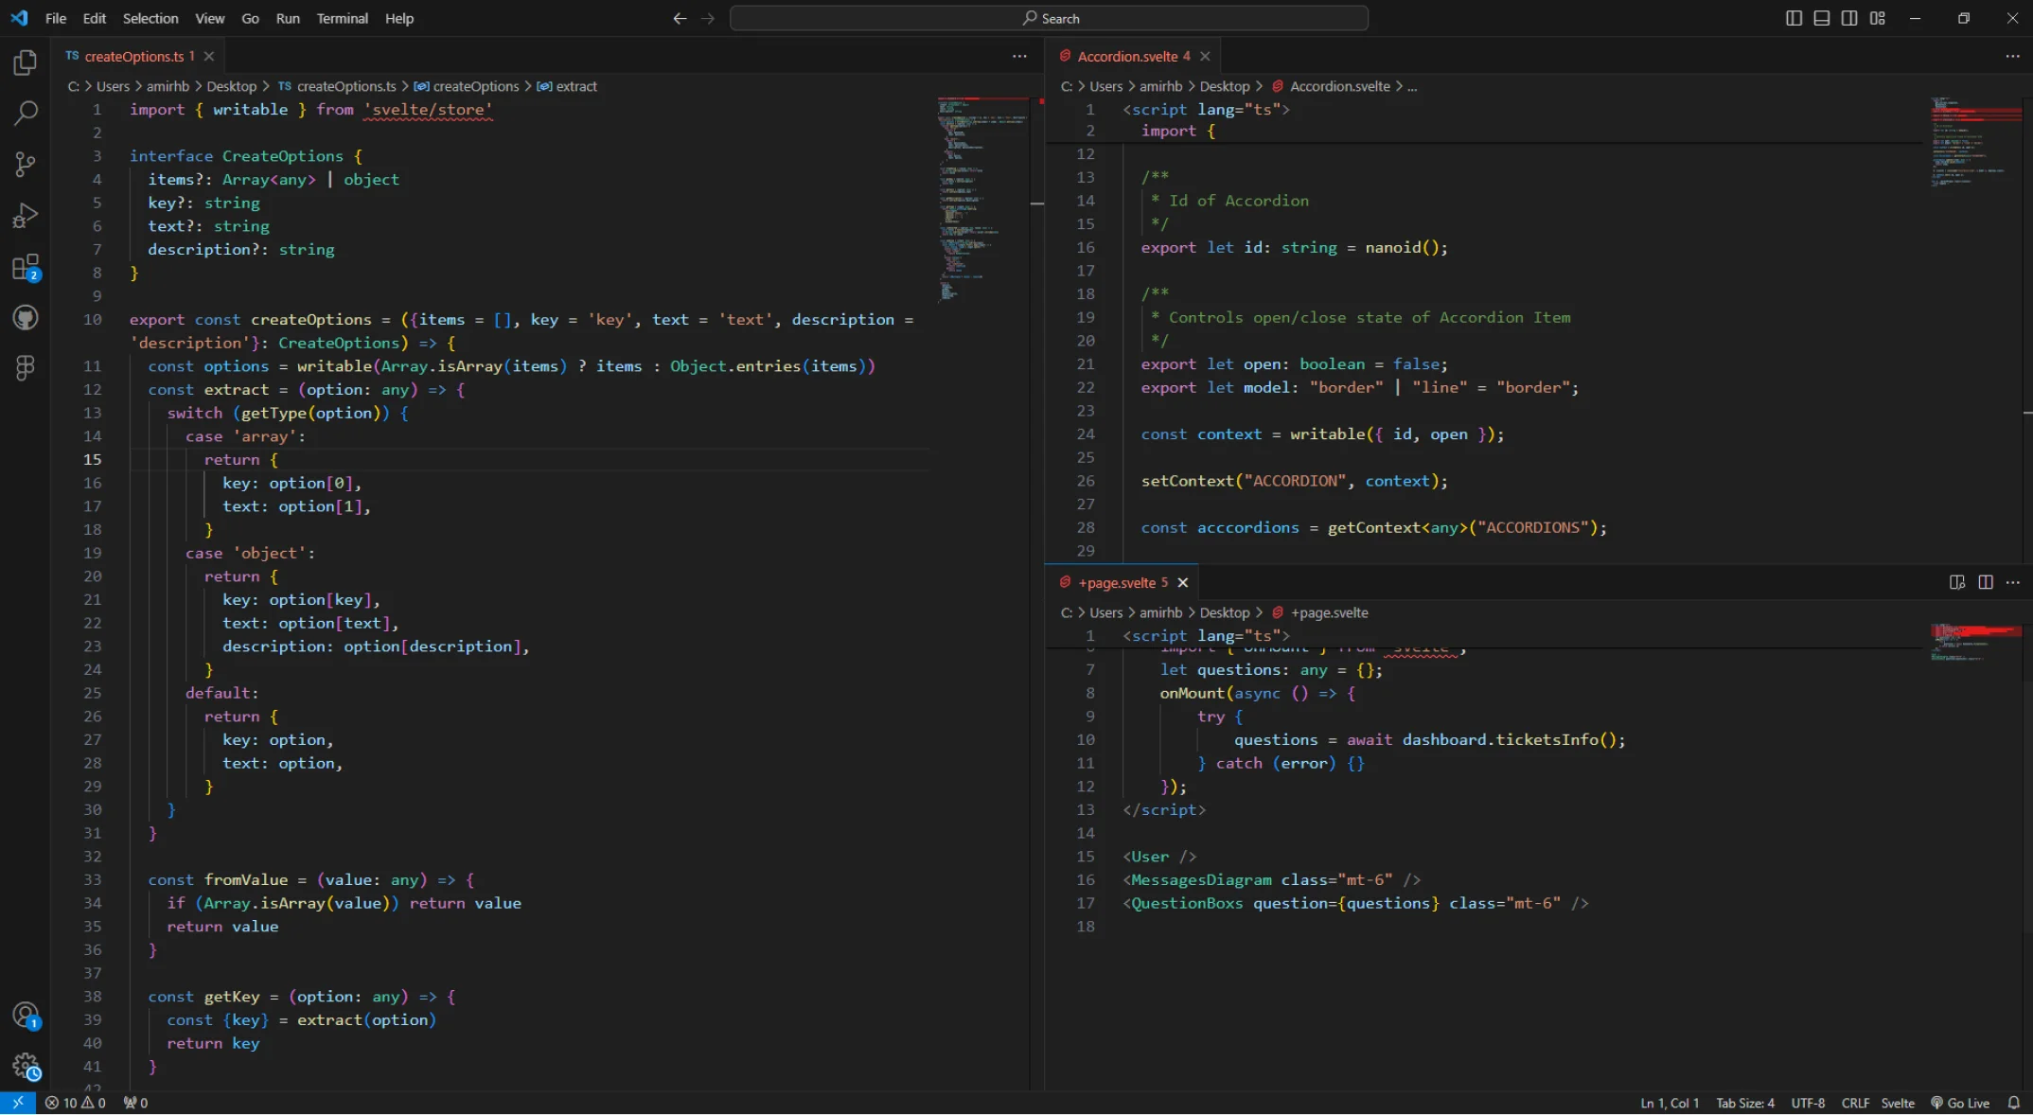
Task: Open the Extensions view
Action: click(x=26, y=268)
